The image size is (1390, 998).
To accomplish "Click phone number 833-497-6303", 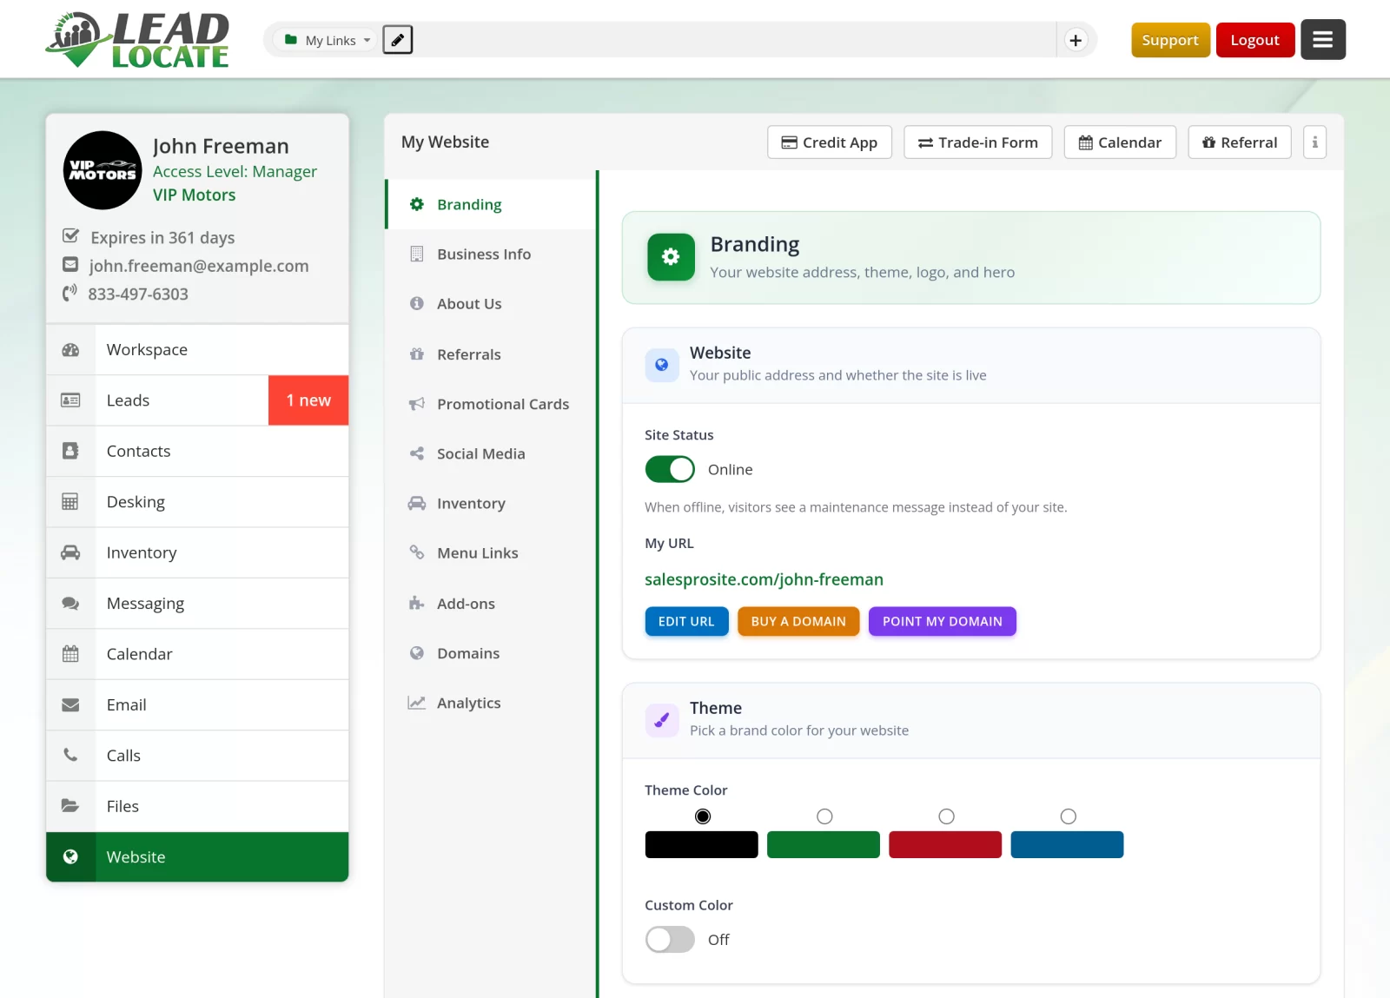I will tap(138, 294).
